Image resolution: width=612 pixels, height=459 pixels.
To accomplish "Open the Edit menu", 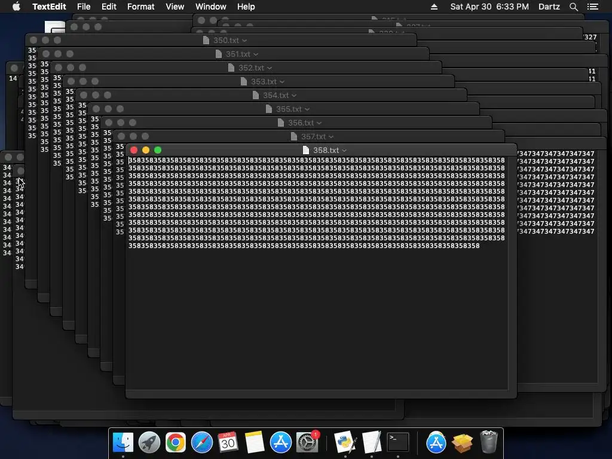I will pos(109,7).
